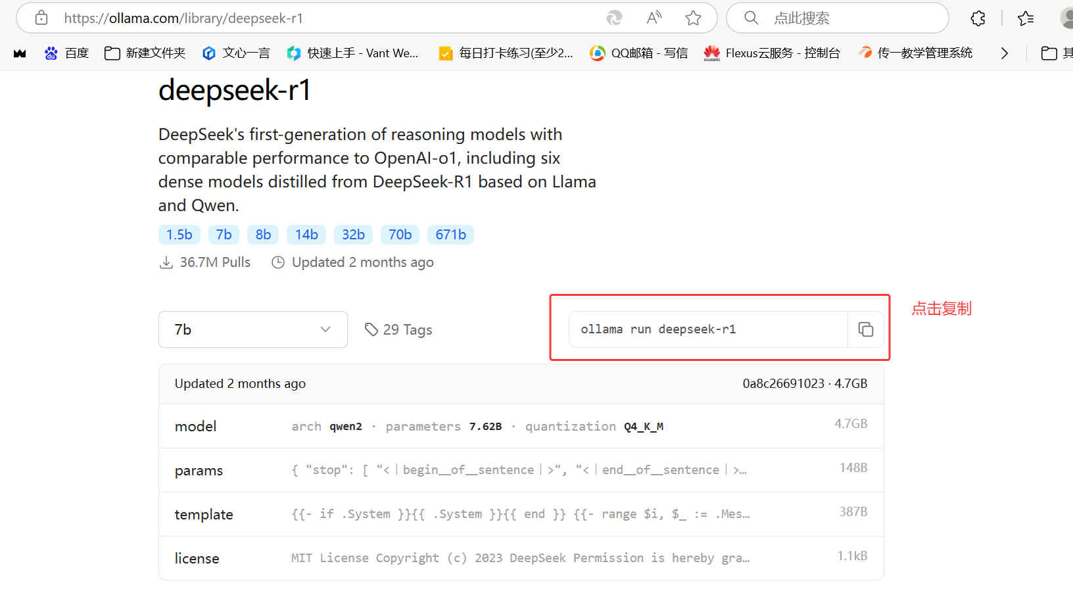Click the site lock icon in address bar
Screen dimensions: 1073x595
(x=41, y=18)
